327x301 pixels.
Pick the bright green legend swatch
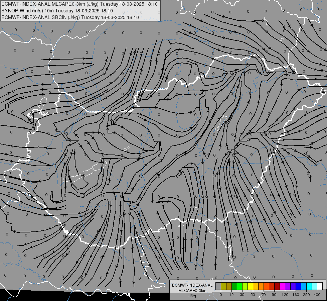tap(239, 286)
